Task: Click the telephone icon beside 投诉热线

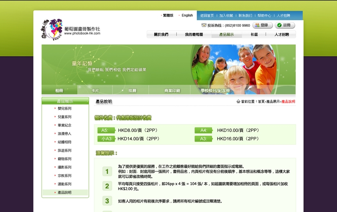Action: [x=204, y=25]
